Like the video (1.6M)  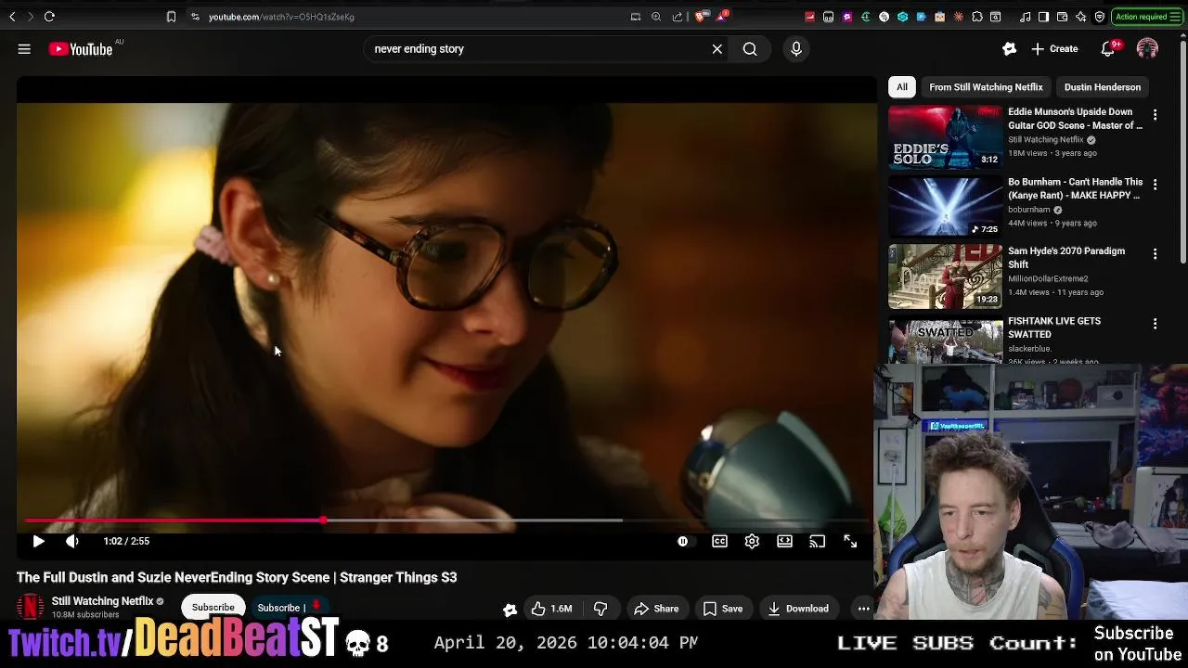click(551, 609)
